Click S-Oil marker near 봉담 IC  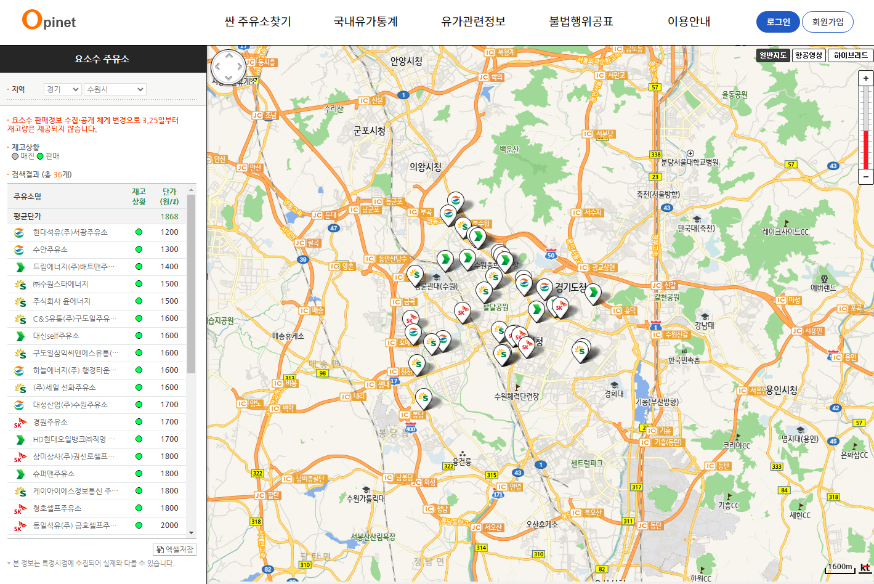423,398
